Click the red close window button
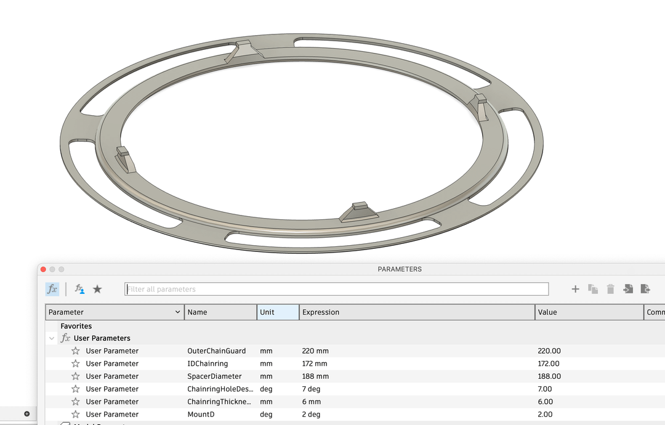The width and height of the screenshot is (665, 425). pyautogui.click(x=43, y=269)
